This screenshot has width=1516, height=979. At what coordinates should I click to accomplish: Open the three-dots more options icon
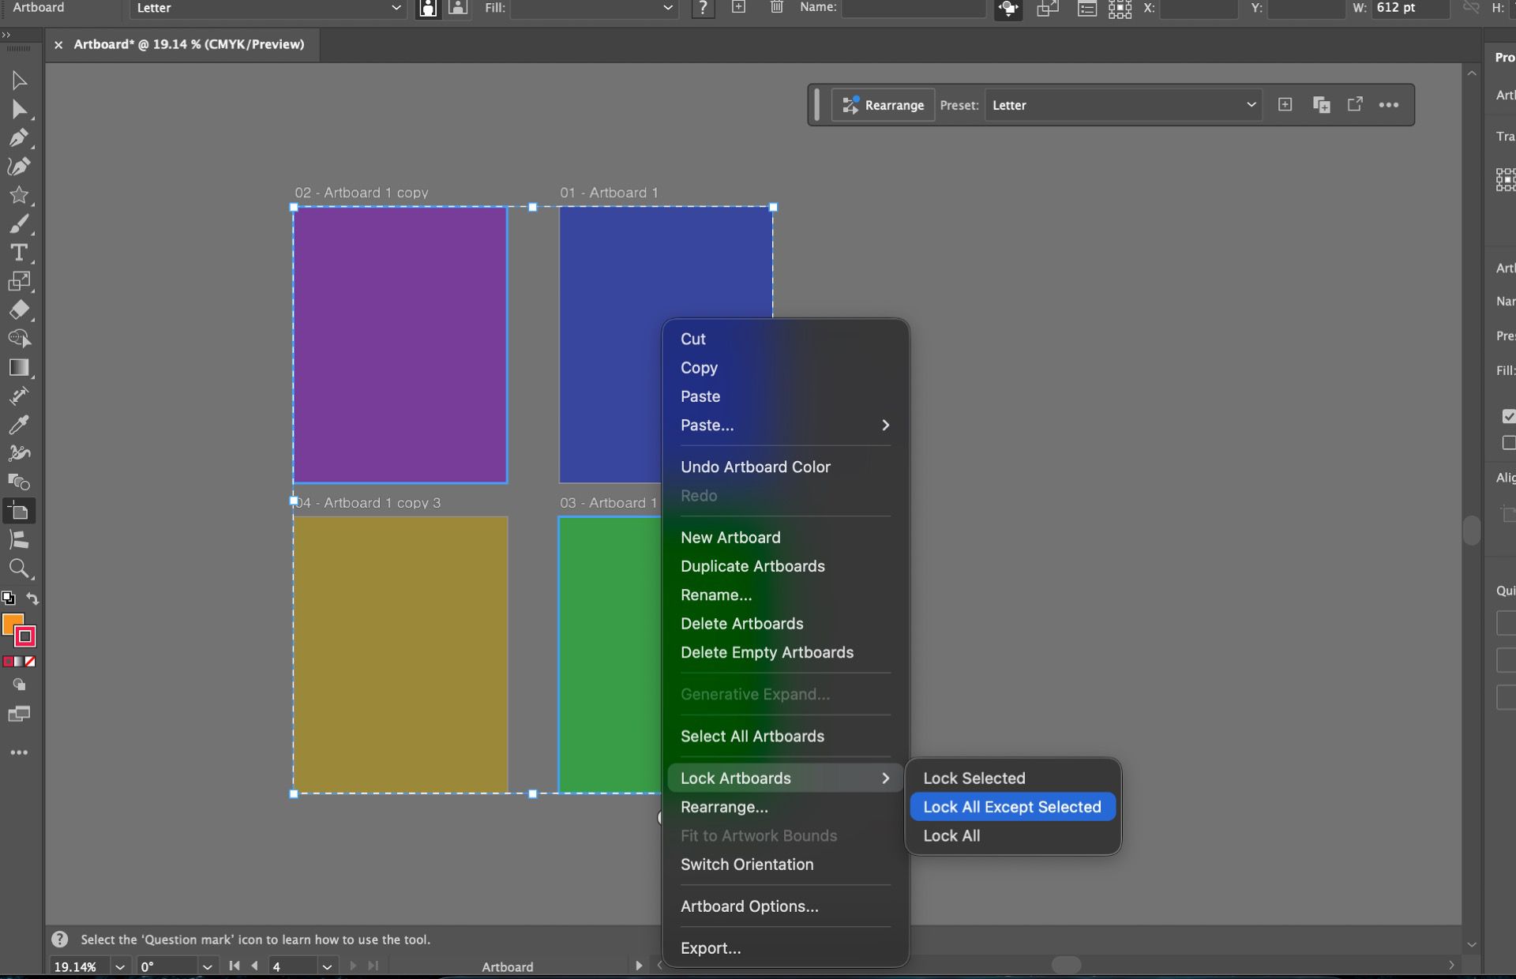[x=1388, y=105]
